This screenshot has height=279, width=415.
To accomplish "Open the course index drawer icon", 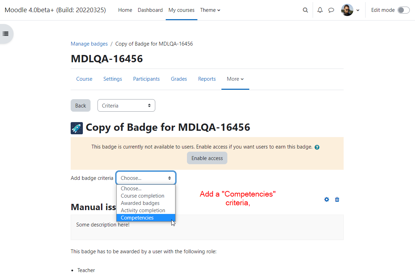I will [x=6, y=34].
